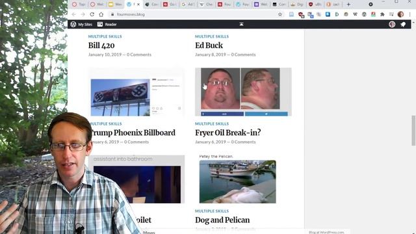Switch to the Wikipedia 'Che' tab

(206, 5)
